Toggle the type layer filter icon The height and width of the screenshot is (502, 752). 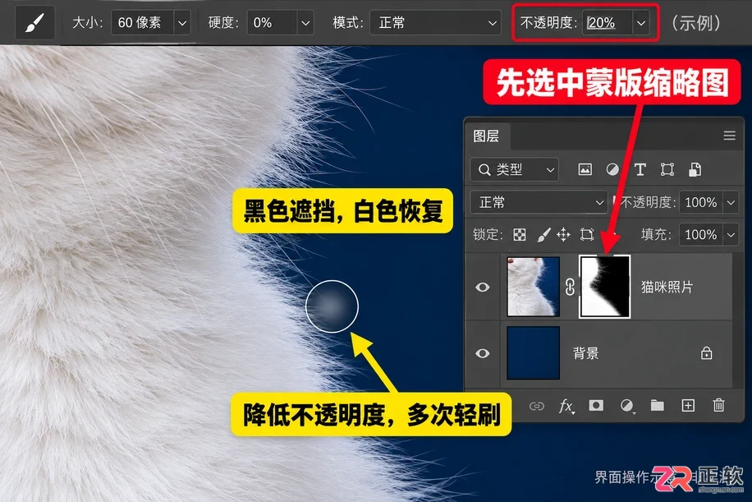click(640, 169)
